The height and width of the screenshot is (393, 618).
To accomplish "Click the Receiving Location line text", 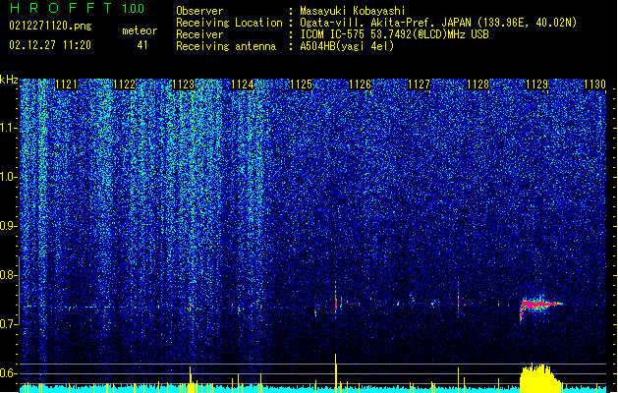I will coord(438,23).
